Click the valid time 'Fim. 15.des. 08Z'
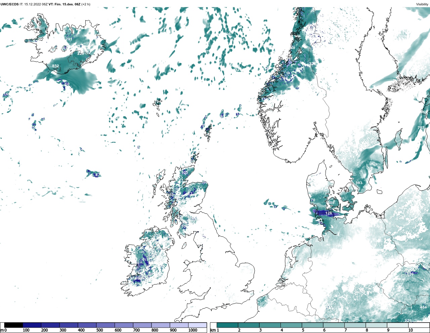Image resolution: width=430 pixels, height=333 pixels. coord(67,4)
